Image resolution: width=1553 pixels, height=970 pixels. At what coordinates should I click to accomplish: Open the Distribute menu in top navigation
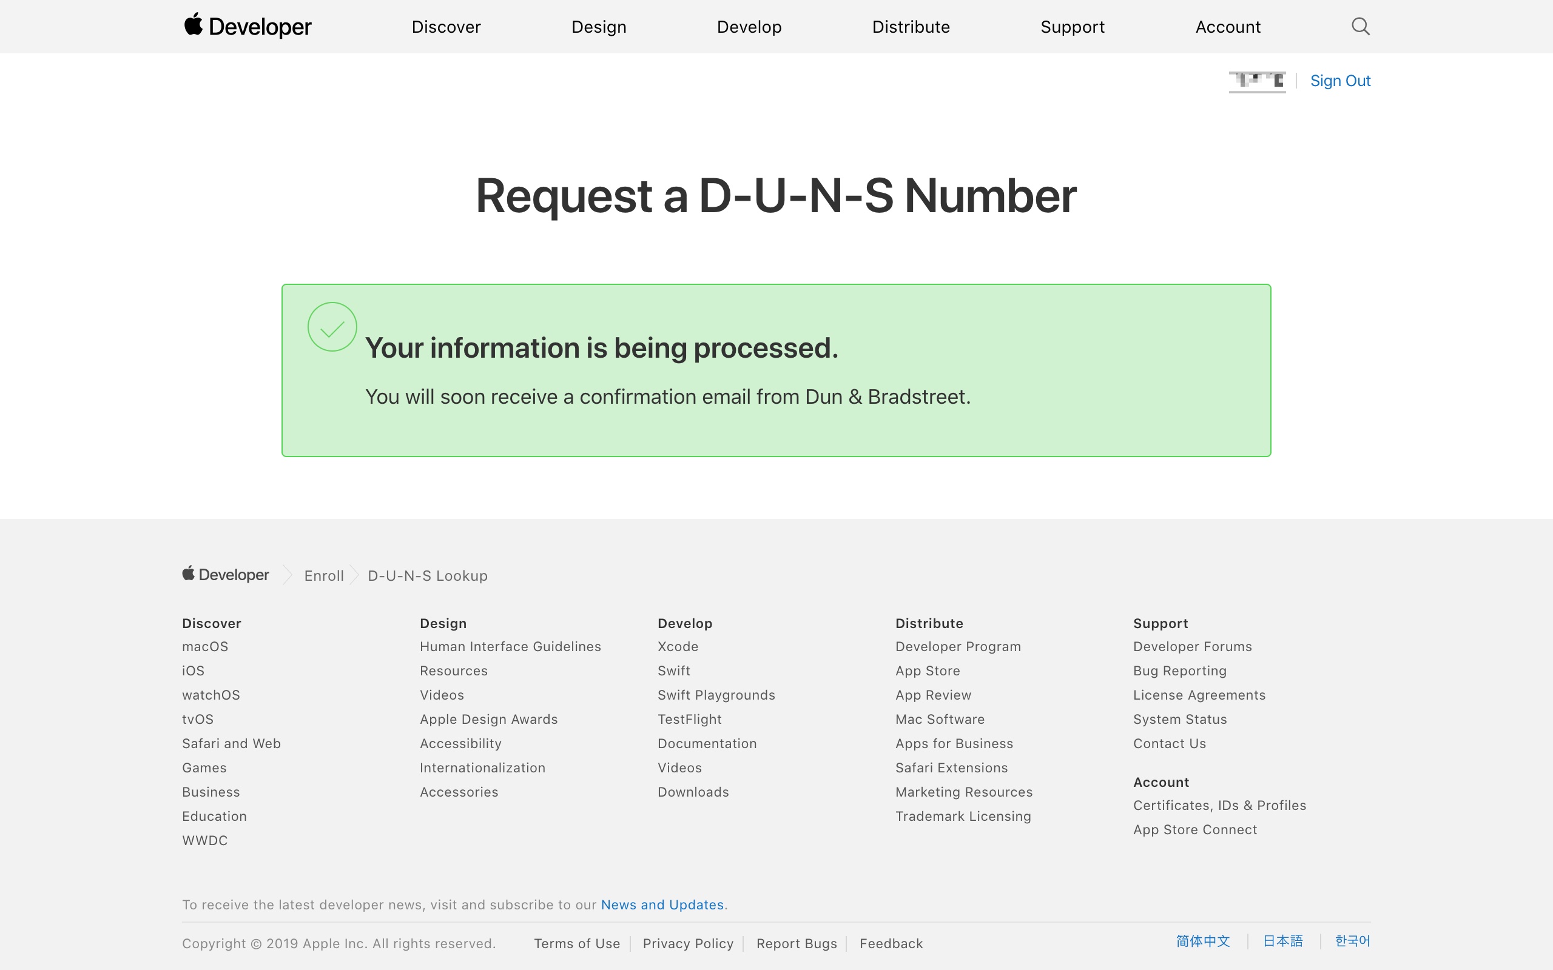911,27
